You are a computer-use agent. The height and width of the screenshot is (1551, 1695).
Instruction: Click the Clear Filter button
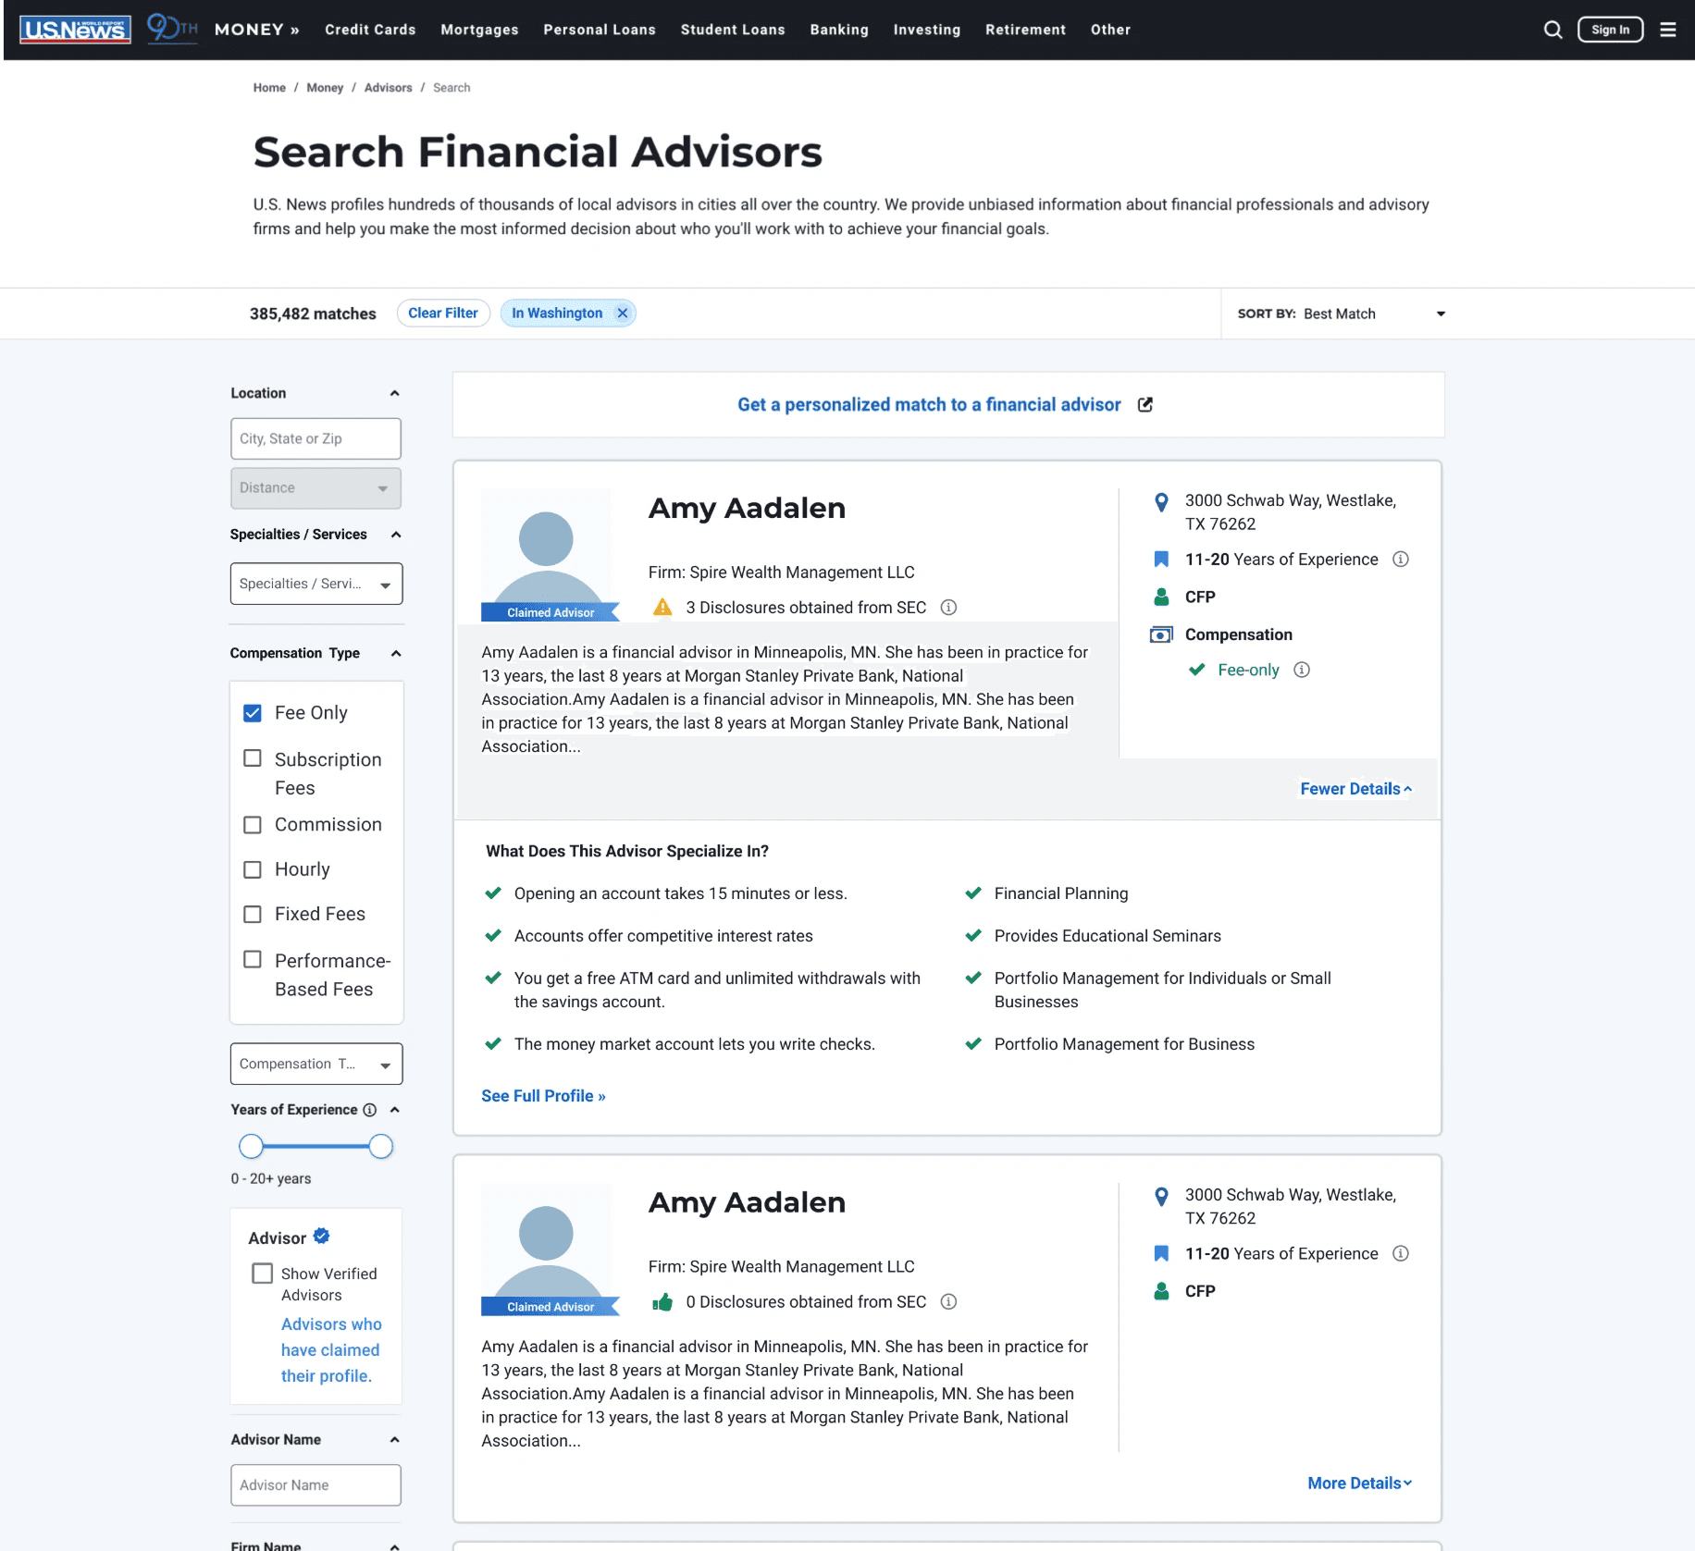pos(443,314)
